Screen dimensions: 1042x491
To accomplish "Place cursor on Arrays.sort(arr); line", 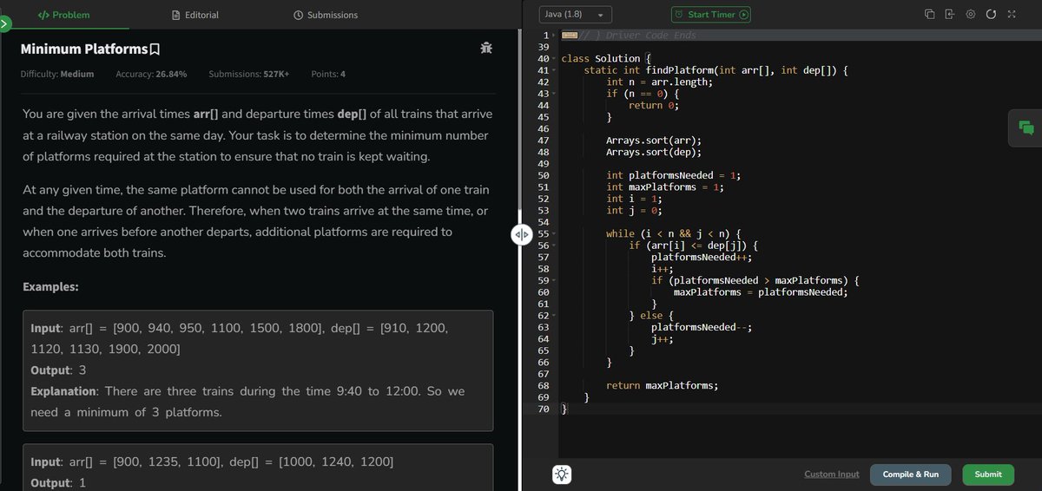I will tap(654, 141).
